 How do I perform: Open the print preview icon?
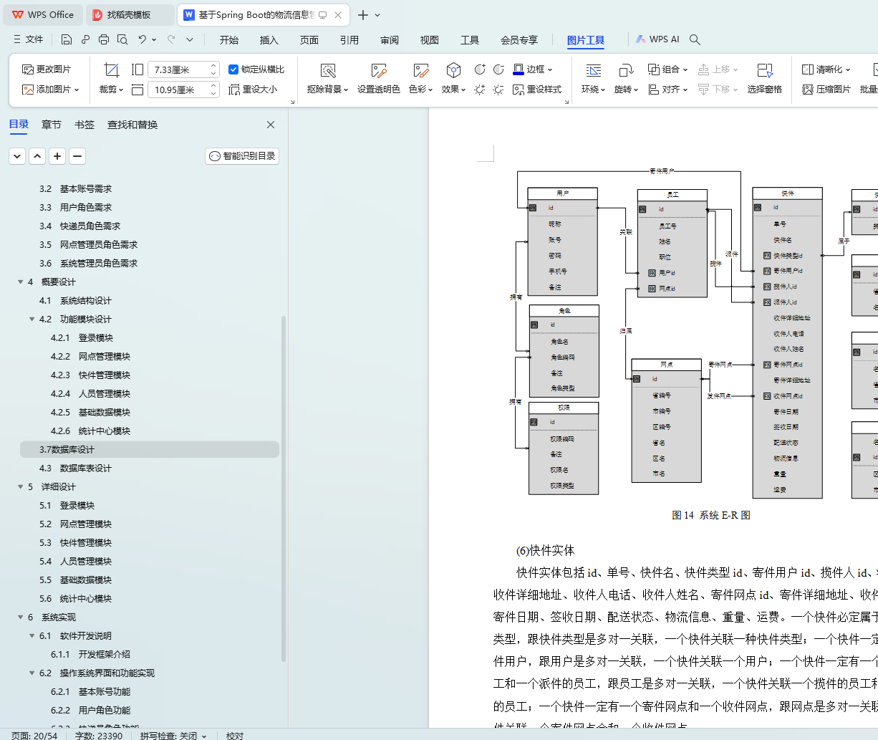point(122,39)
